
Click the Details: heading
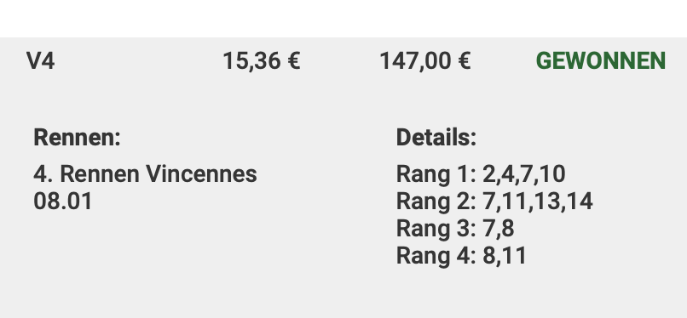[436, 138]
